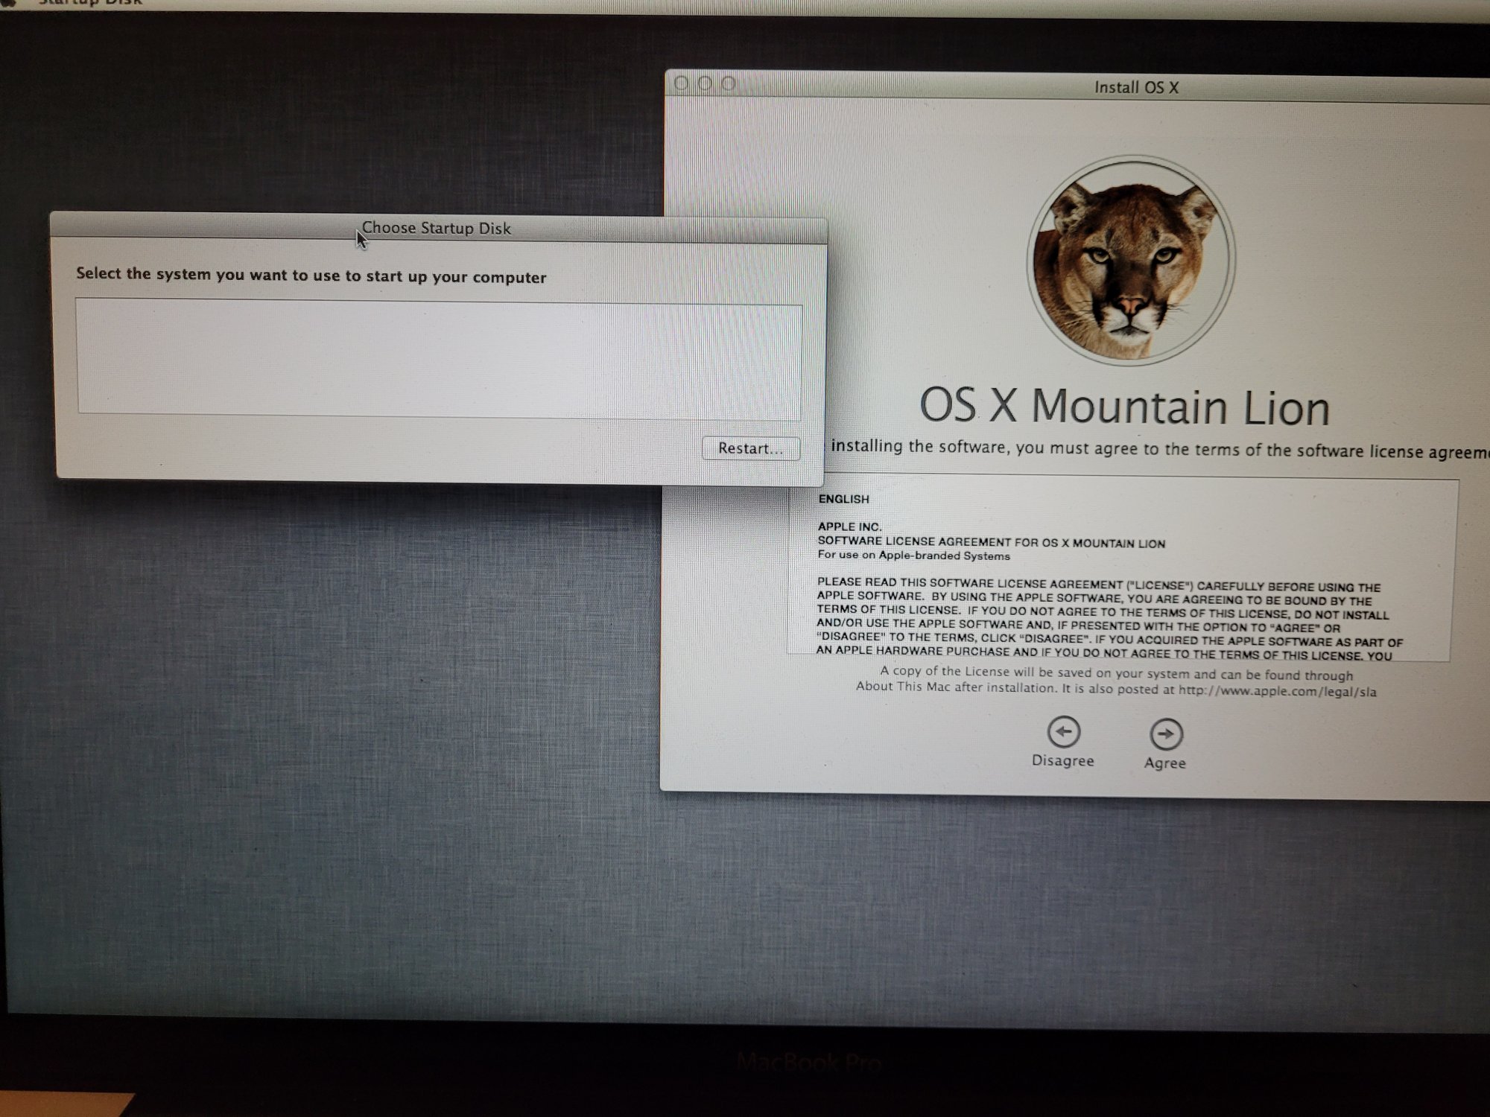
Task: Click the Install OS X close button
Action: click(x=681, y=83)
